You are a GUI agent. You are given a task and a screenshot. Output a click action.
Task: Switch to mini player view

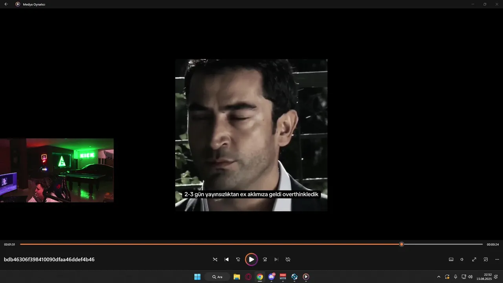coord(486,259)
